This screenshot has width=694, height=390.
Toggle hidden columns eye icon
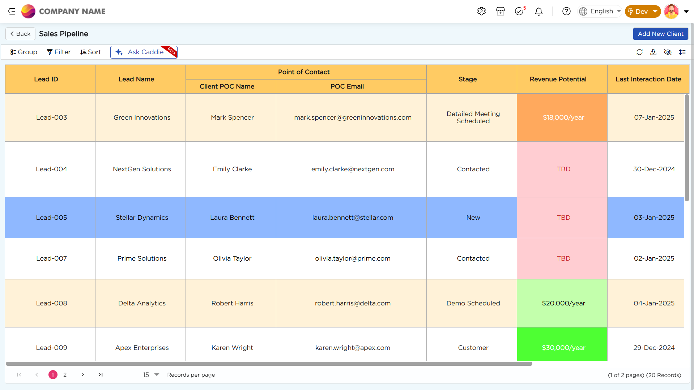[668, 52]
